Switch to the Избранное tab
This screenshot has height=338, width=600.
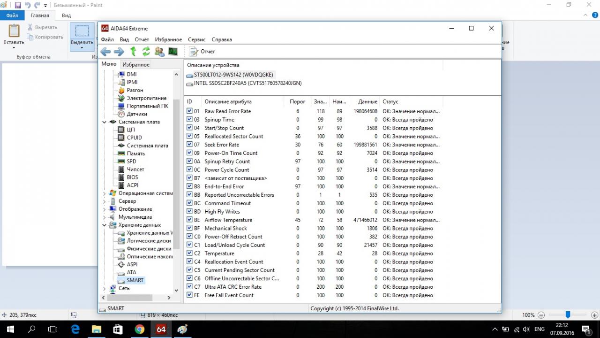(136, 65)
